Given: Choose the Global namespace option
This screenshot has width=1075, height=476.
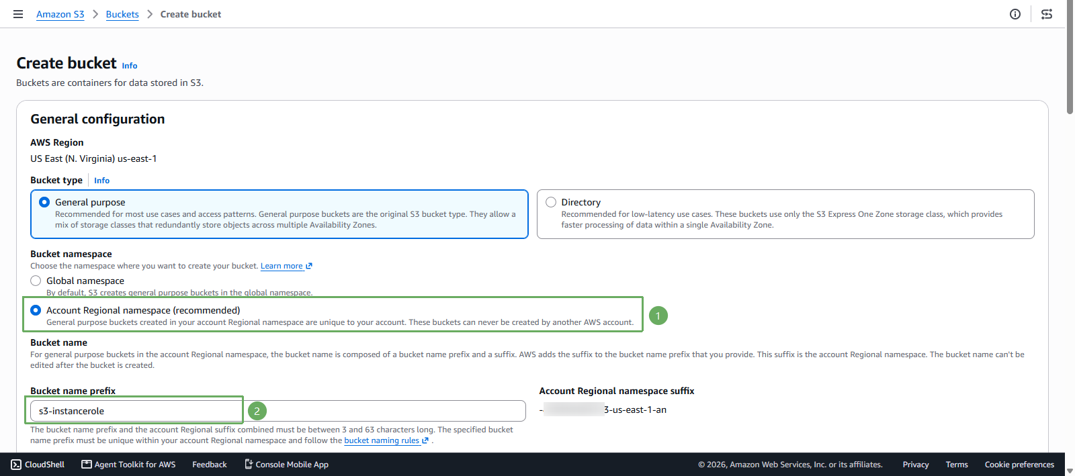Looking at the screenshot, I should coord(36,281).
